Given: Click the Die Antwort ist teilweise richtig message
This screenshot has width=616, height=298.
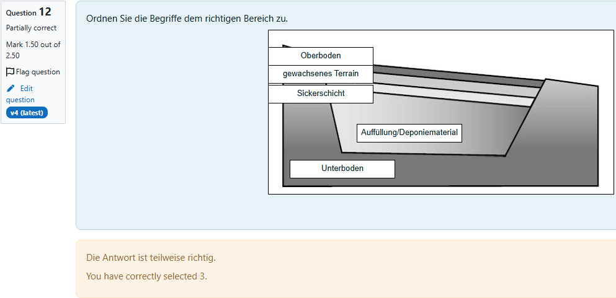Looking at the screenshot, I should pos(151,258).
